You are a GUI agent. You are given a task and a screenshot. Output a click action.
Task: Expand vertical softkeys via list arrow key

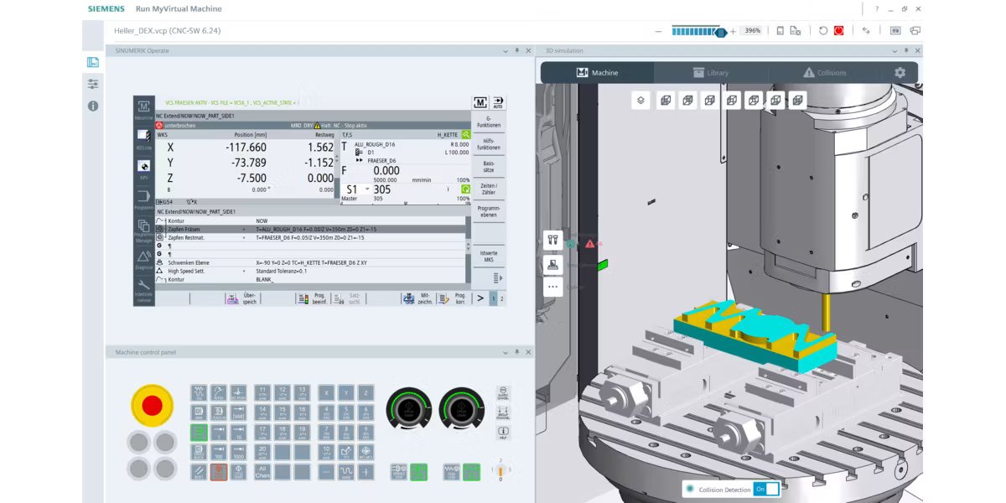click(497, 277)
